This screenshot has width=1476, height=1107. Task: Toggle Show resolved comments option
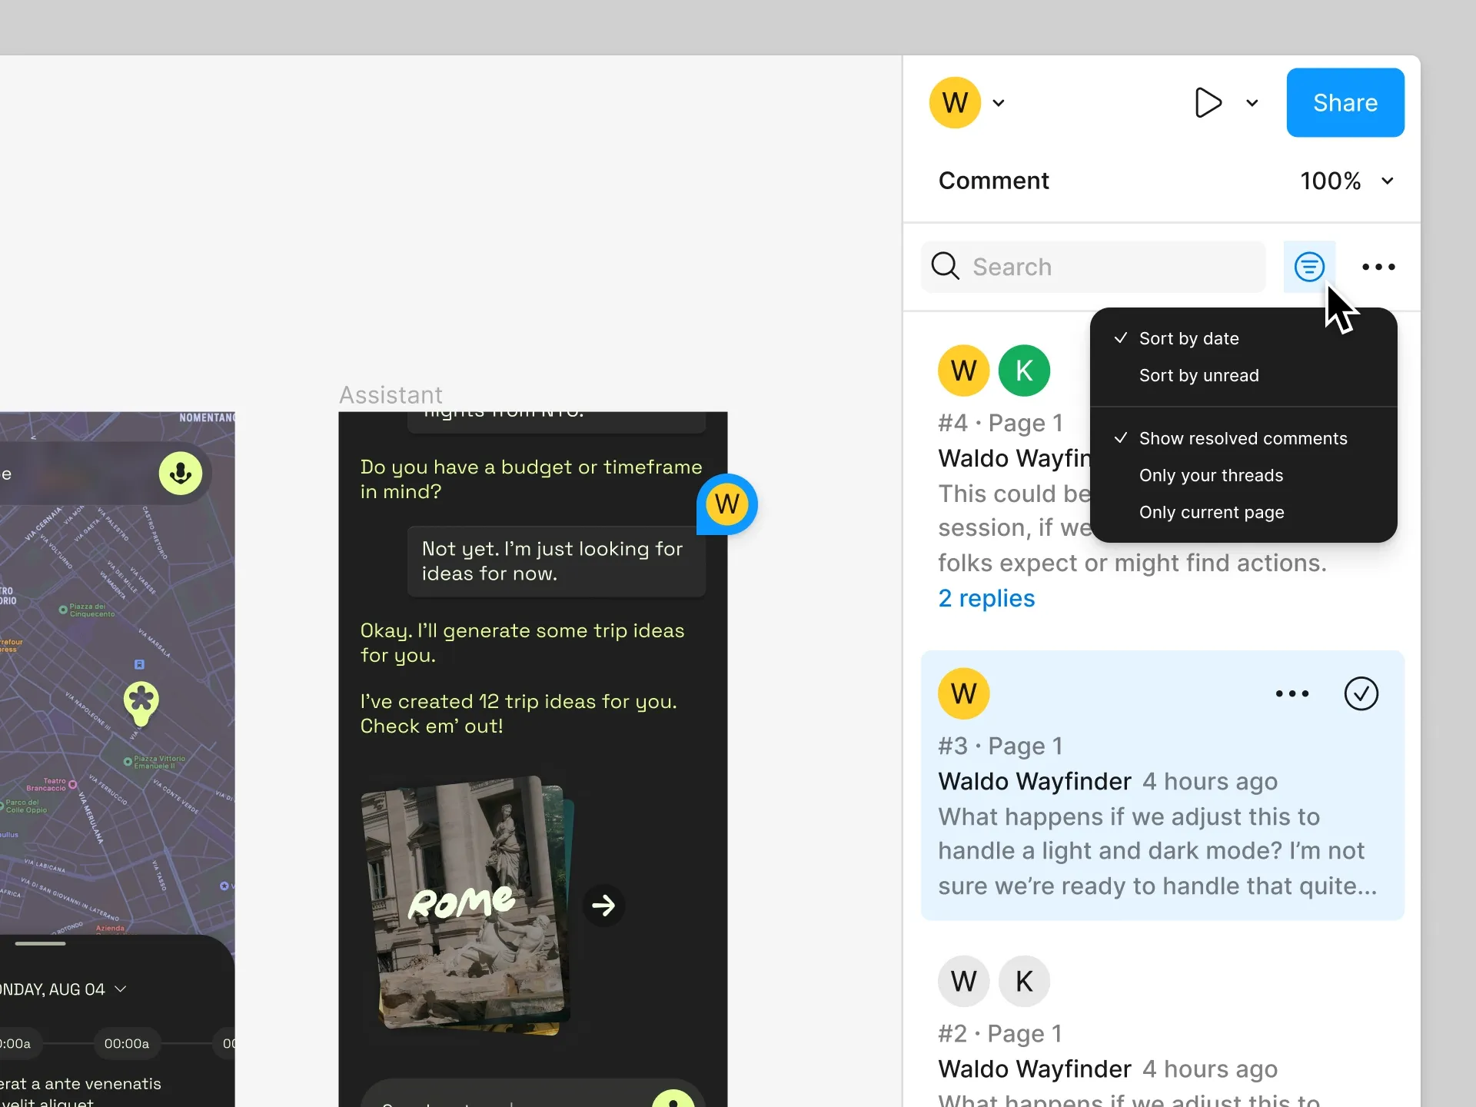pos(1242,438)
